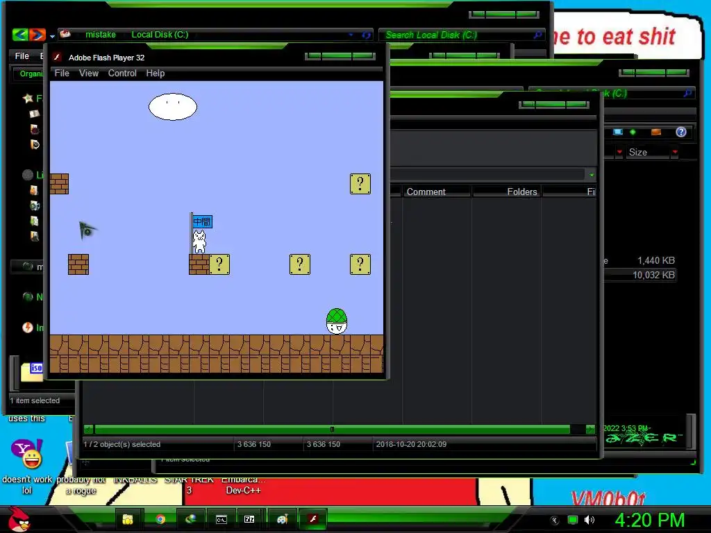
Task: Select the Favorites star in Explorer sidebar
Action: coord(28,99)
